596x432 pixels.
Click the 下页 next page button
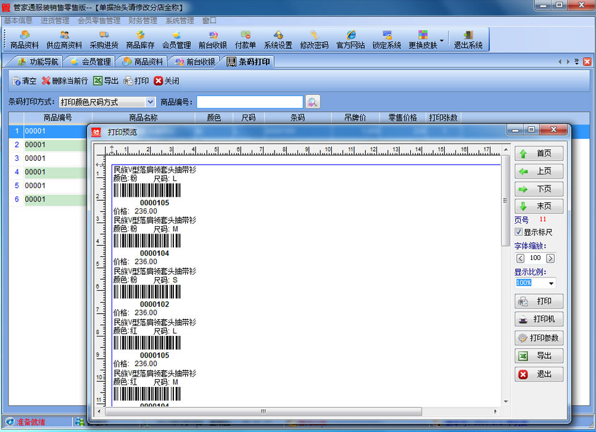539,189
